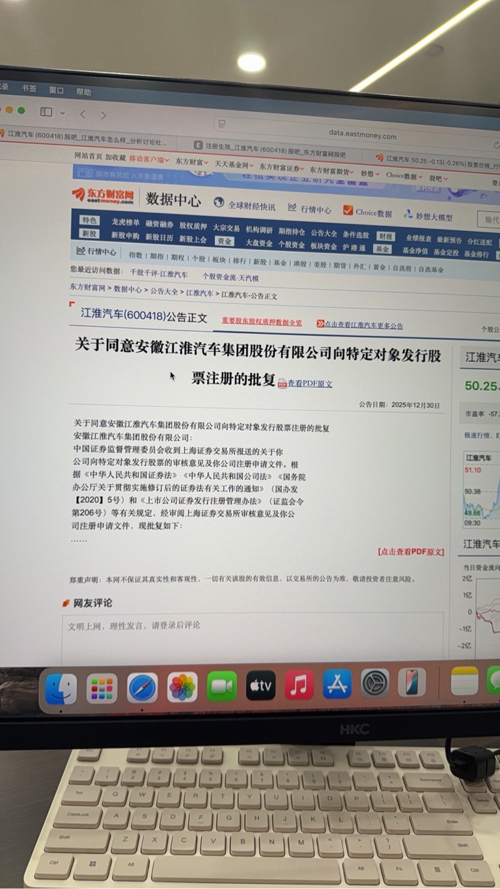Click the data.eastmoney.com address bar
500x889 pixels.
[x=361, y=135]
